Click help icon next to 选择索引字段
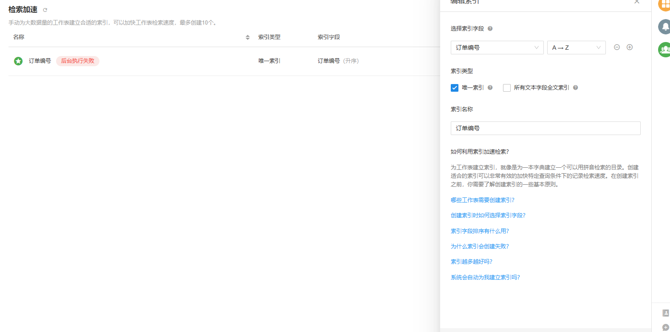 pyautogui.click(x=490, y=28)
